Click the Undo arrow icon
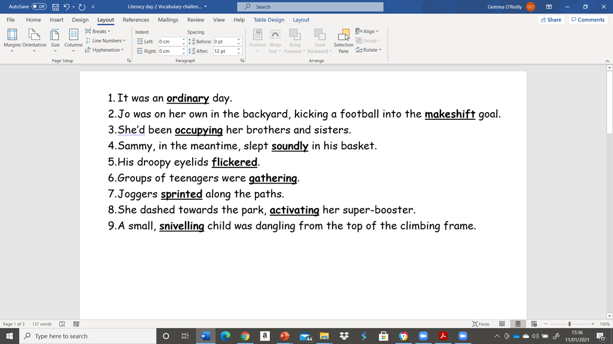Viewport: 613px width, 344px height. pyautogui.click(x=66, y=7)
